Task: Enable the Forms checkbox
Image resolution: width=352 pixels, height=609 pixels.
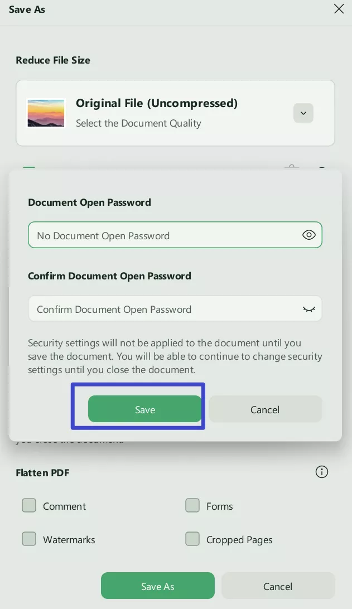Action: (x=192, y=505)
